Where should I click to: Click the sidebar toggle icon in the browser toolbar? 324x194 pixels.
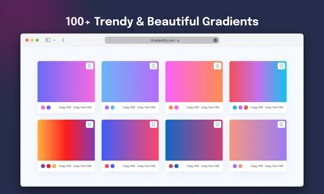pos(47,40)
